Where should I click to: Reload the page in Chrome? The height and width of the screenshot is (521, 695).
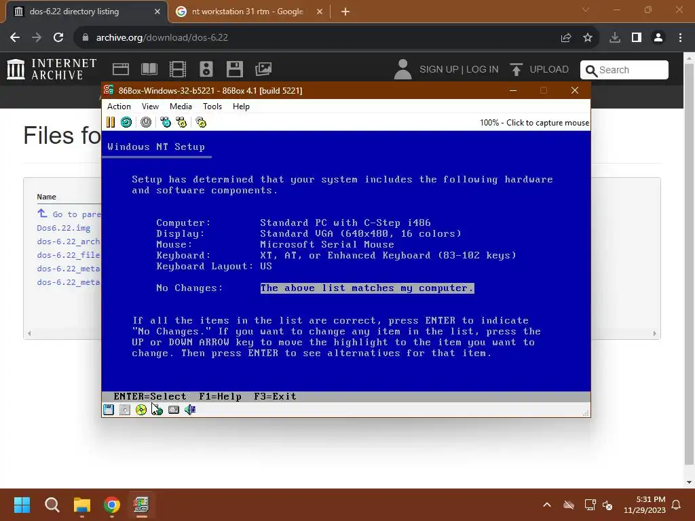pos(58,37)
